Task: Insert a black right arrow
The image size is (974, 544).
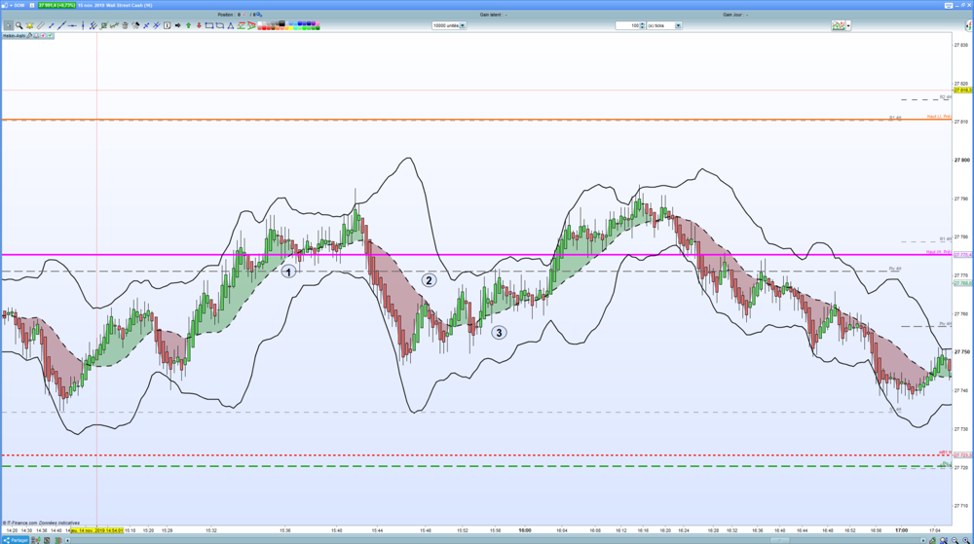Action: [x=177, y=25]
